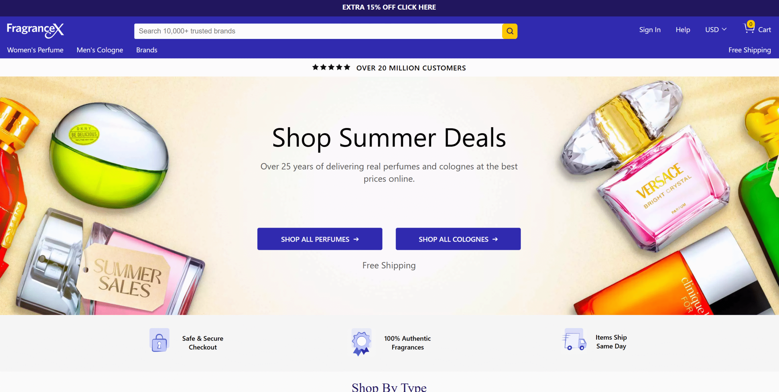This screenshot has height=392, width=779.
Task: Click the authentic ribbon badge icon
Action: (x=361, y=342)
